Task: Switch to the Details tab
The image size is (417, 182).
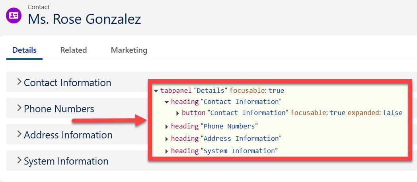Action: (x=24, y=50)
